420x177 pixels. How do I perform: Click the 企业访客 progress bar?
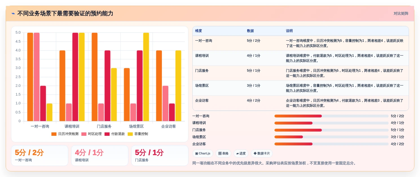331,144
